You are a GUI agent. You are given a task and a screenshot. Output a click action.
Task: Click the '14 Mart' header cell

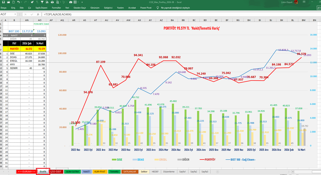pyautogui.click(x=40, y=43)
